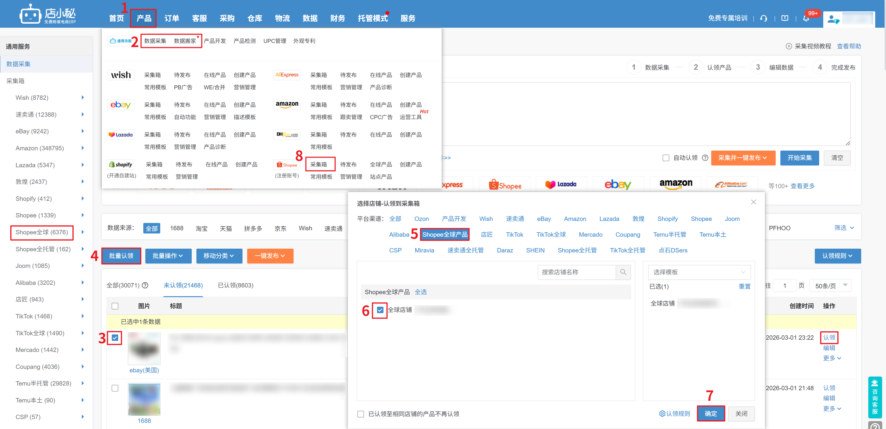This screenshot has height=429, width=886.
Task: Click the customer service headset icon
Action: click(763, 18)
